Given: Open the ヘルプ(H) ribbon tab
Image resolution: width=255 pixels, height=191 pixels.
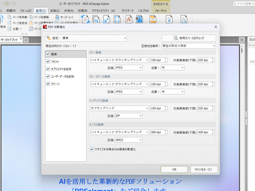Looking at the screenshot, I should point(143,11).
